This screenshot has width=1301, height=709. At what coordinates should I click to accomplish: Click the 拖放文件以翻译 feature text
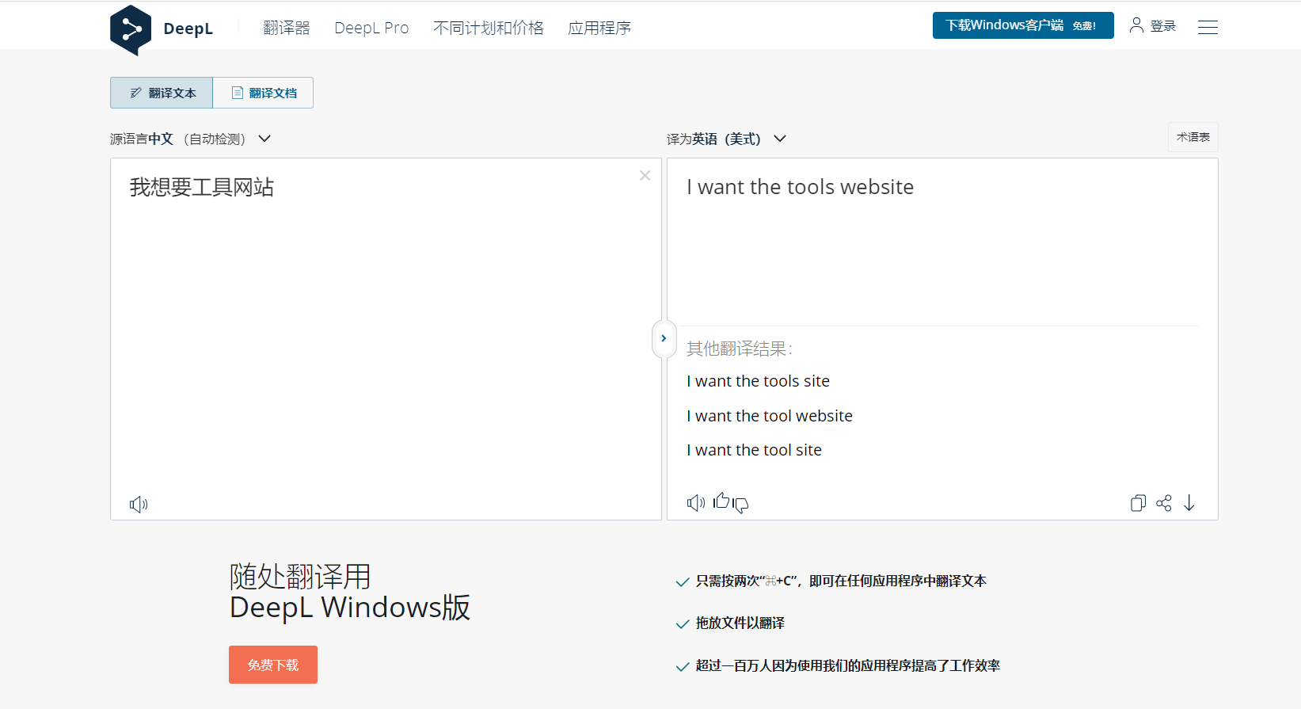(x=740, y=623)
